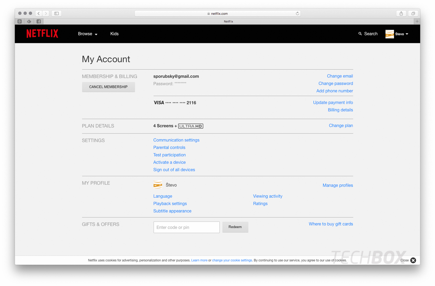Click the sporubsky@gmail.com email text
The width and height of the screenshot is (435, 286).
pyautogui.click(x=176, y=76)
